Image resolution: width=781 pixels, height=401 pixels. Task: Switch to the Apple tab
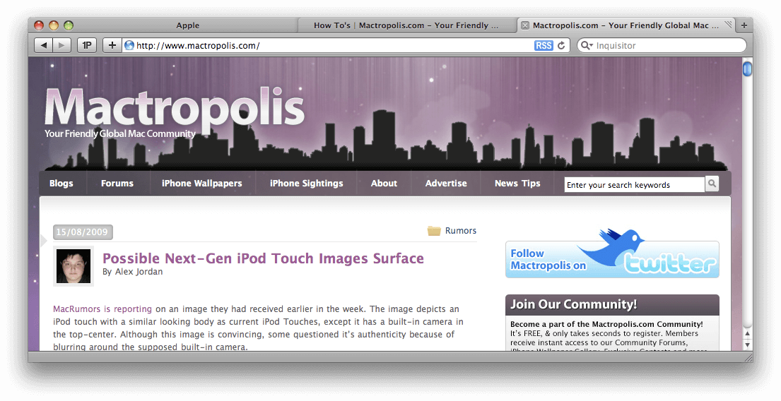pyautogui.click(x=188, y=25)
